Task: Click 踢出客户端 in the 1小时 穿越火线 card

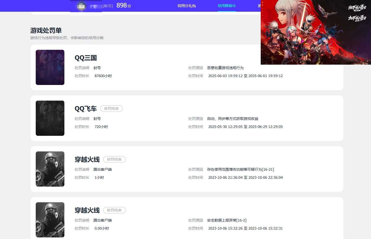Action: [102, 169]
